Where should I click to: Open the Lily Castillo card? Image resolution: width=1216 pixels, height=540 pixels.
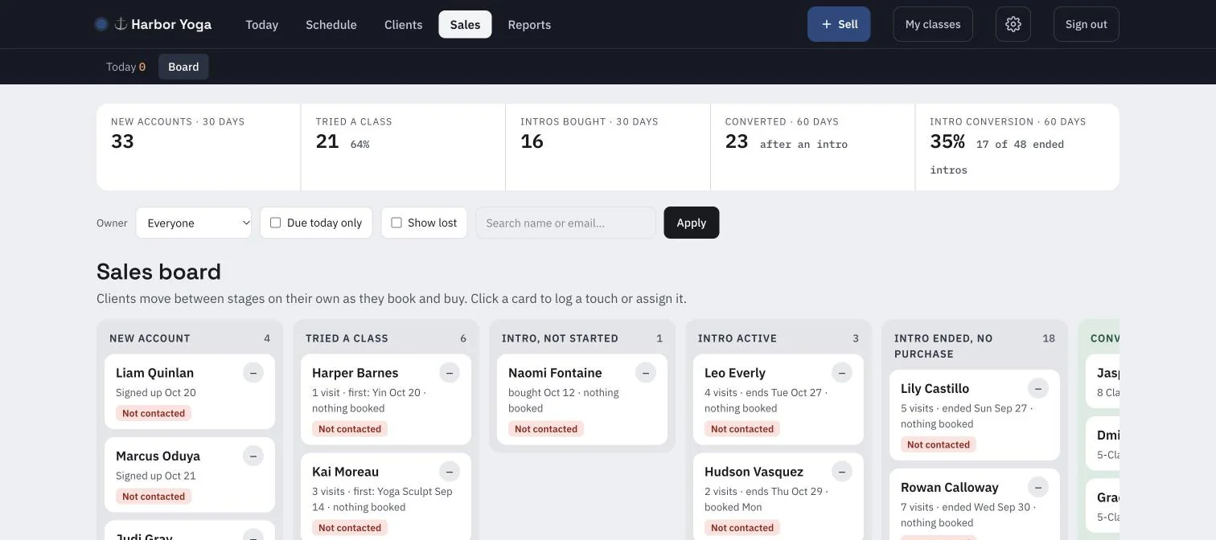tap(975, 415)
